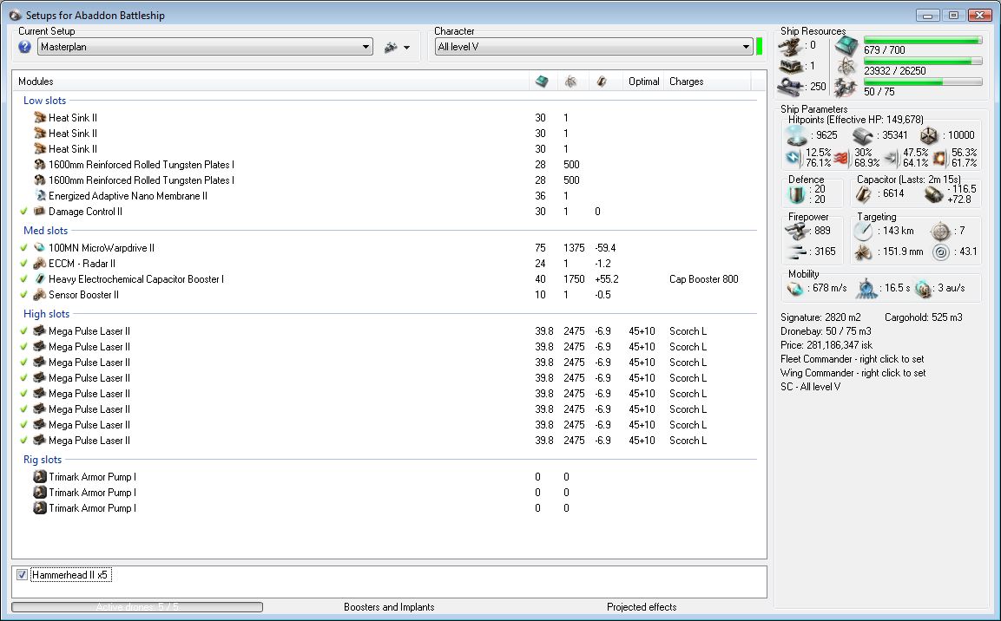Click the Active drones progress bar
The image size is (1001, 621).
click(137, 607)
